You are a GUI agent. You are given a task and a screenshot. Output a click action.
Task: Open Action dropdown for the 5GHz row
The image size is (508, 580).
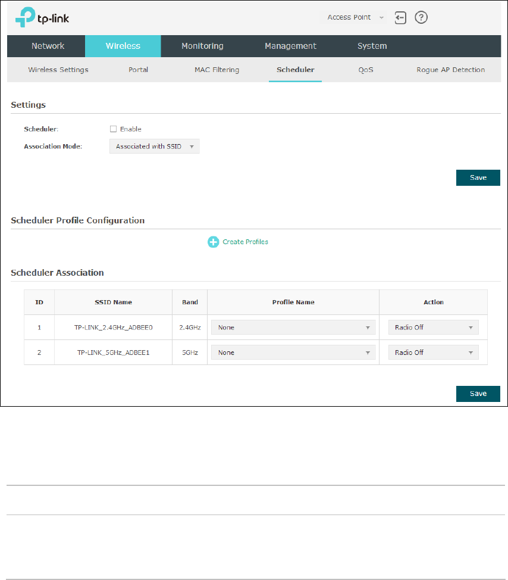pos(434,353)
